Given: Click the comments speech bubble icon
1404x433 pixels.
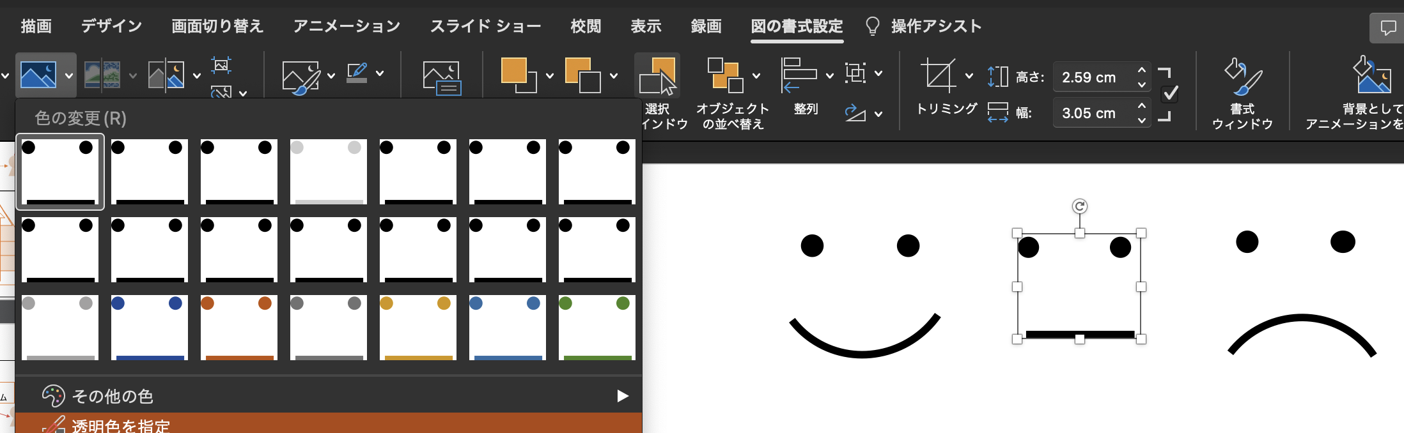Looking at the screenshot, I should click(x=1388, y=27).
